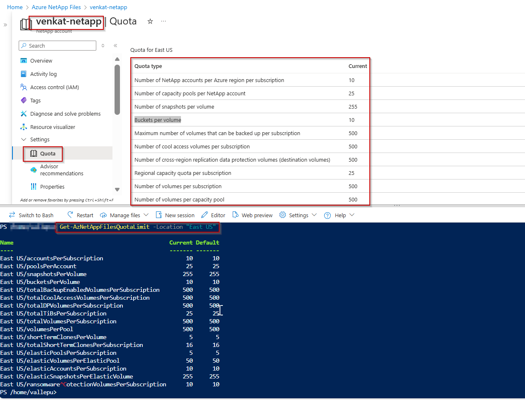Click the NetApp account book icon
The height and width of the screenshot is (400, 525).
[26, 24]
